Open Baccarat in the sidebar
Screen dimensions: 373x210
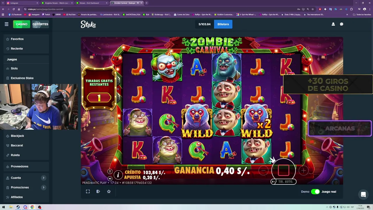(26, 145)
